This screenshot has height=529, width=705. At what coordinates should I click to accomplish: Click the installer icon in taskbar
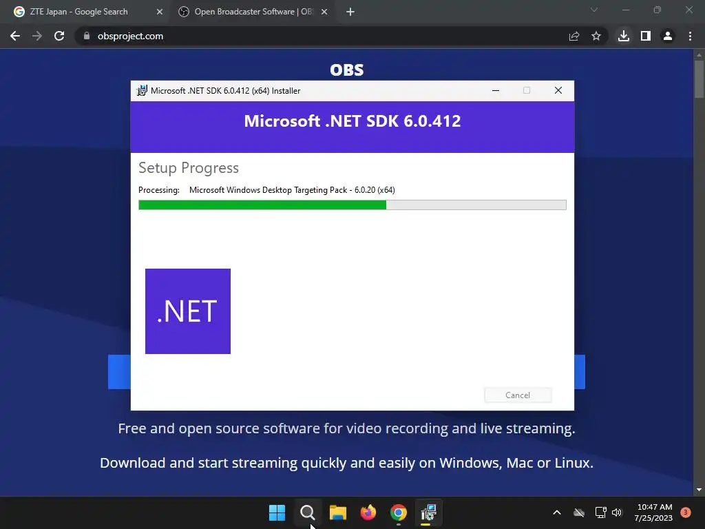(x=428, y=512)
